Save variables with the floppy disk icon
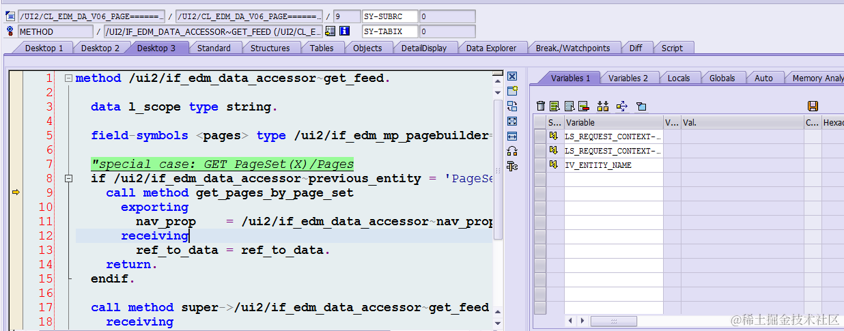 (813, 106)
